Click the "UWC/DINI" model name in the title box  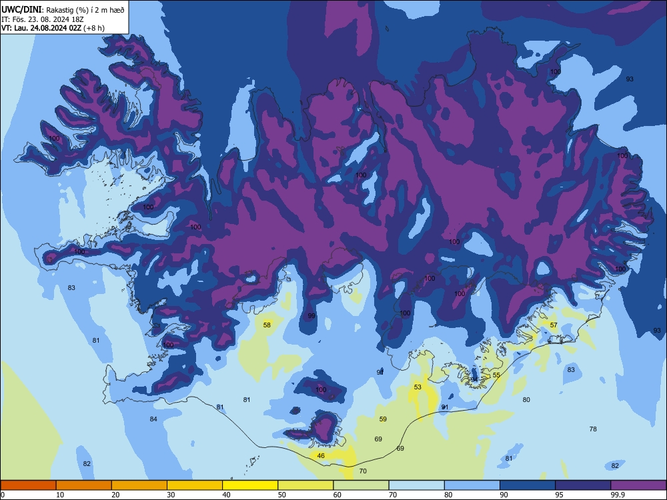pos(21,10)
